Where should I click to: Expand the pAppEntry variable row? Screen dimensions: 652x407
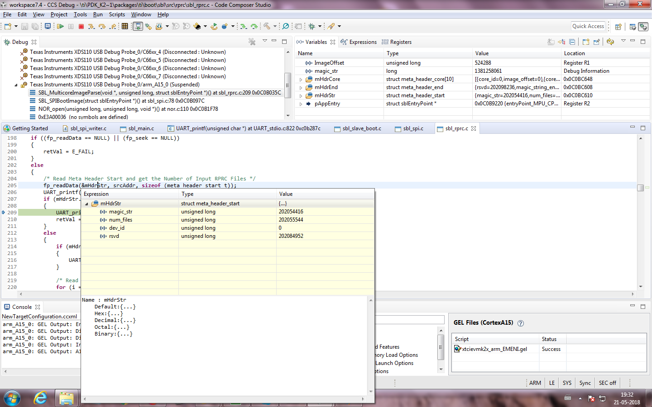point(301,104)
